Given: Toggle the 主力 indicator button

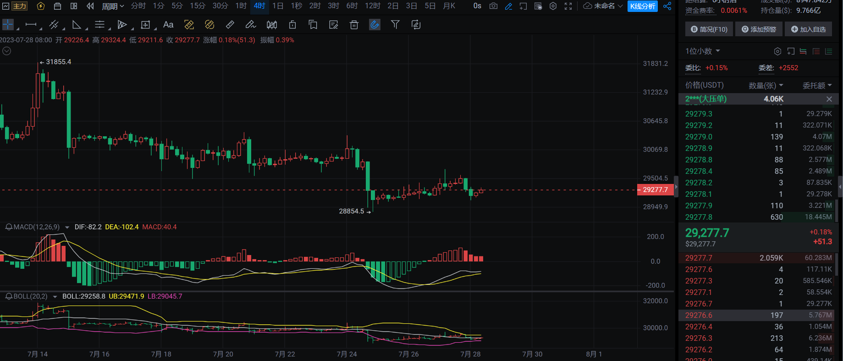Looking at the screenshot, I should 19,6.
